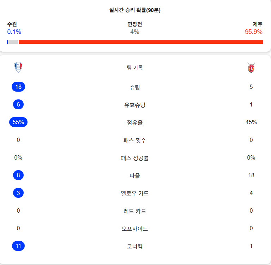Click the 팀 기록 header label
Screen dimensions: 271x265
point(135,68)
